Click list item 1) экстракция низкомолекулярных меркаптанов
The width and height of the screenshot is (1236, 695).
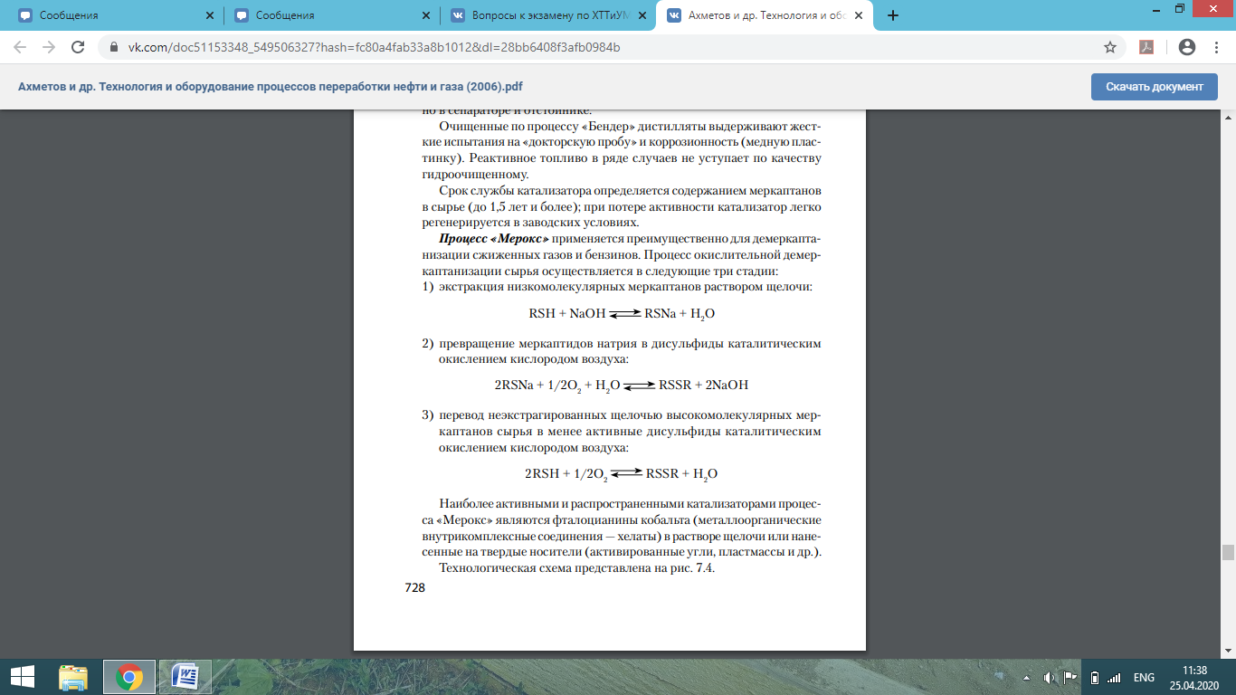click(618, 287)
